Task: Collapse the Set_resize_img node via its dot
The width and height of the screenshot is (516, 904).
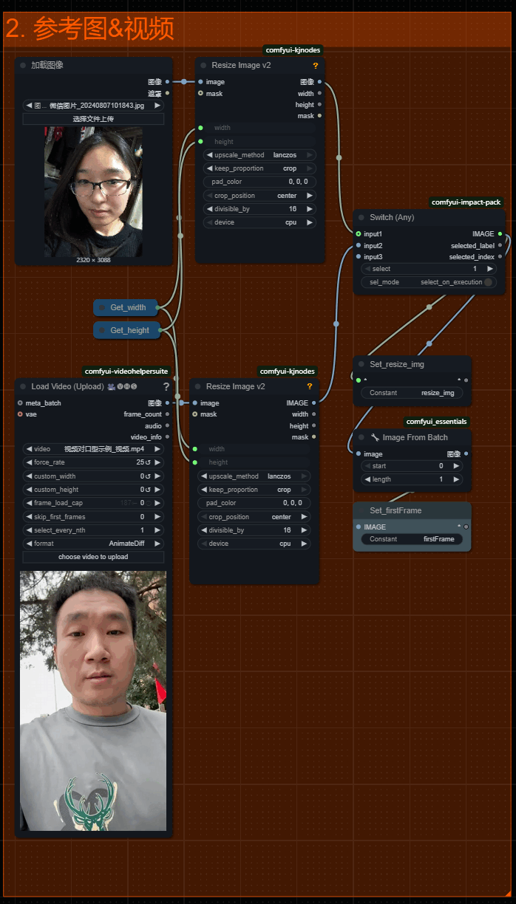Action: pyautogui.click(x=361, y=364)
